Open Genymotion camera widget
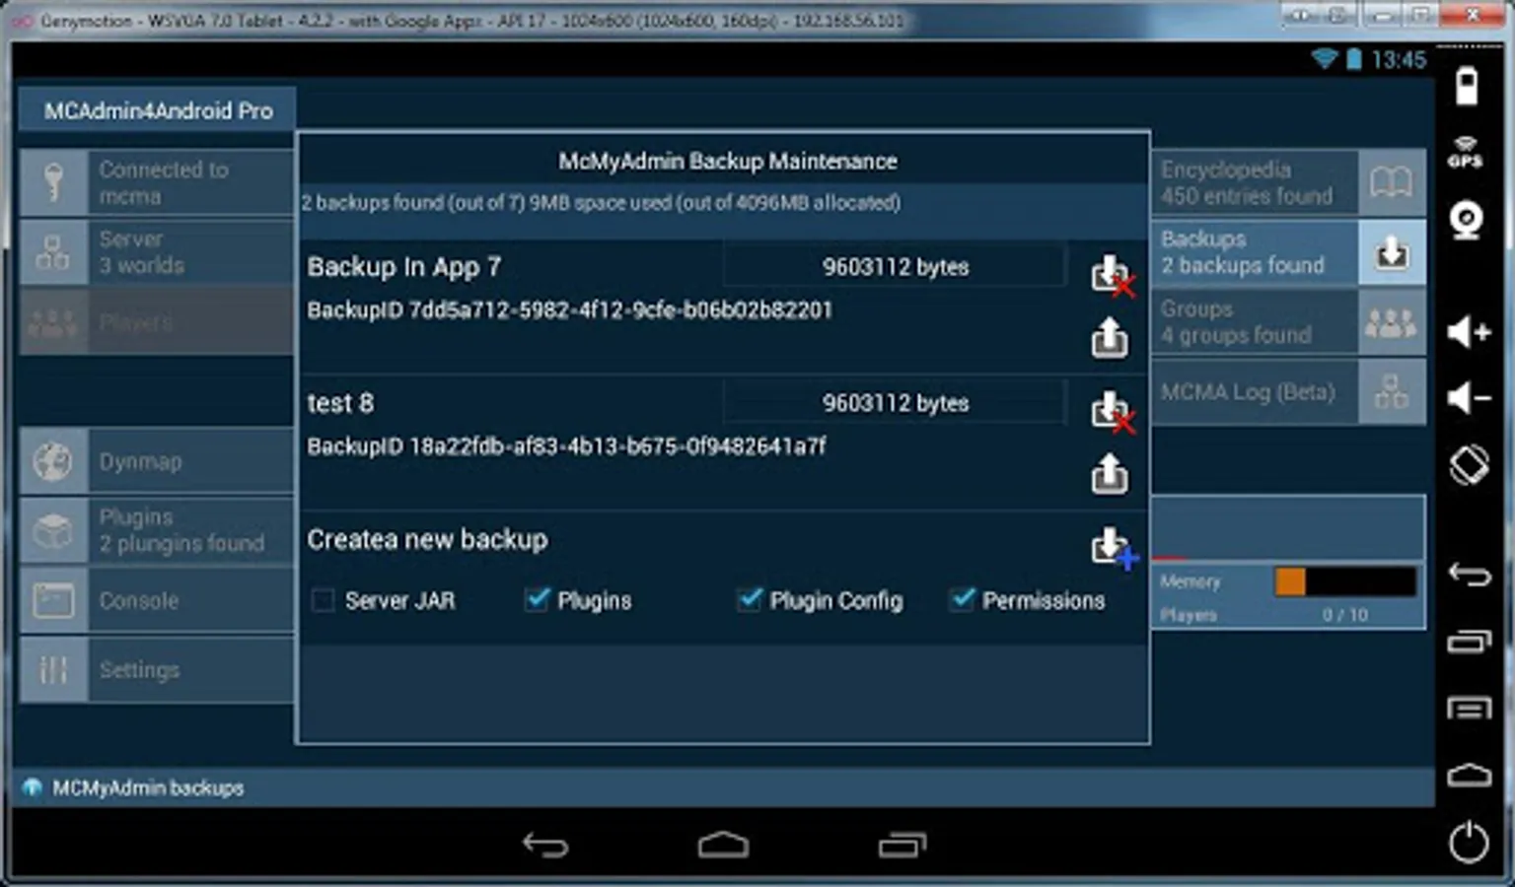1515x887 pixels. click(x=1468, y=219)
